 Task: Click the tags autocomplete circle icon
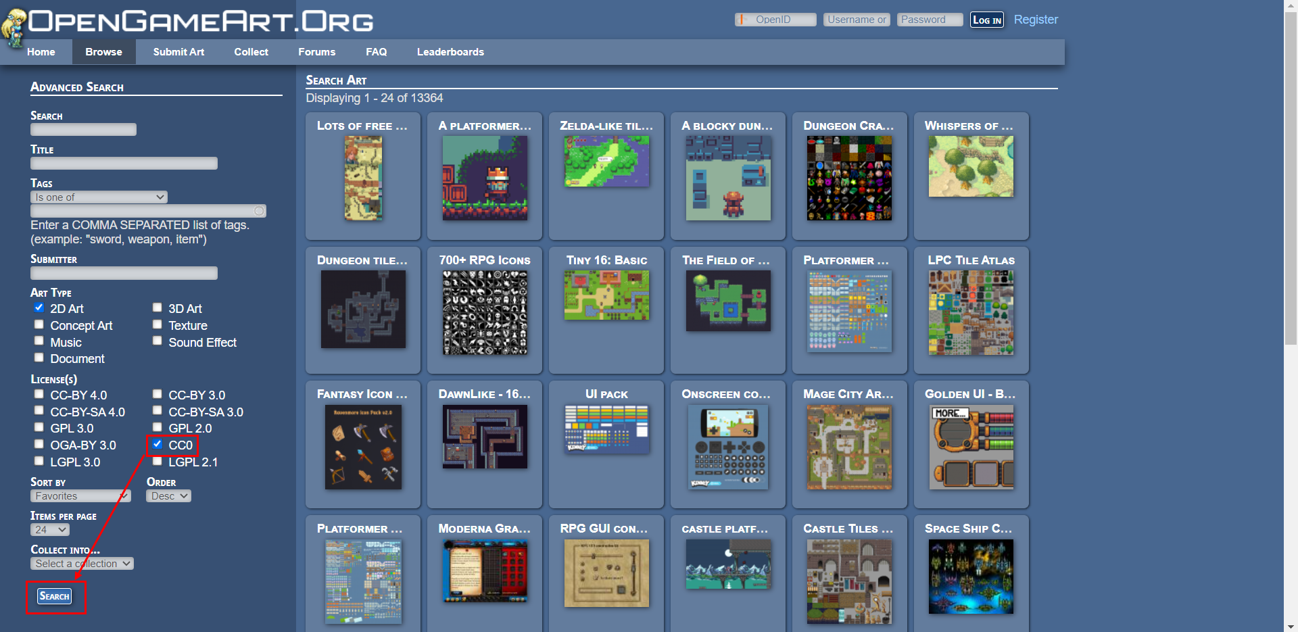[258, 211]
